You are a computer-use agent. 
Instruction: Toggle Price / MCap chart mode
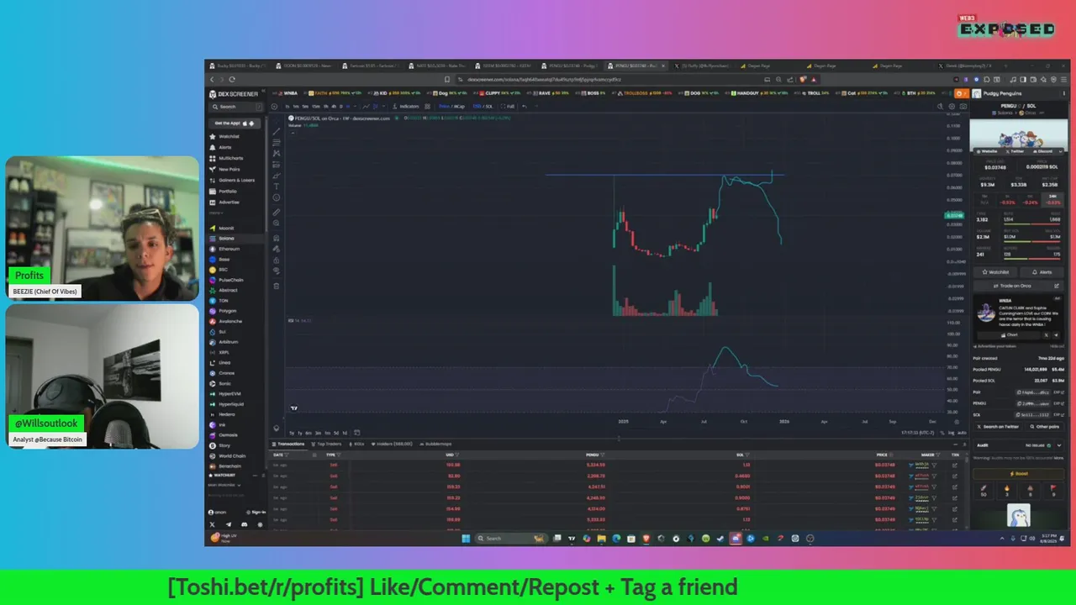[451, 107]
